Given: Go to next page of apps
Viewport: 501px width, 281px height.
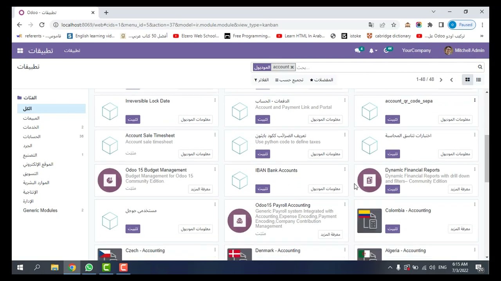Looking at the screenshot, I should click(441, 80).
